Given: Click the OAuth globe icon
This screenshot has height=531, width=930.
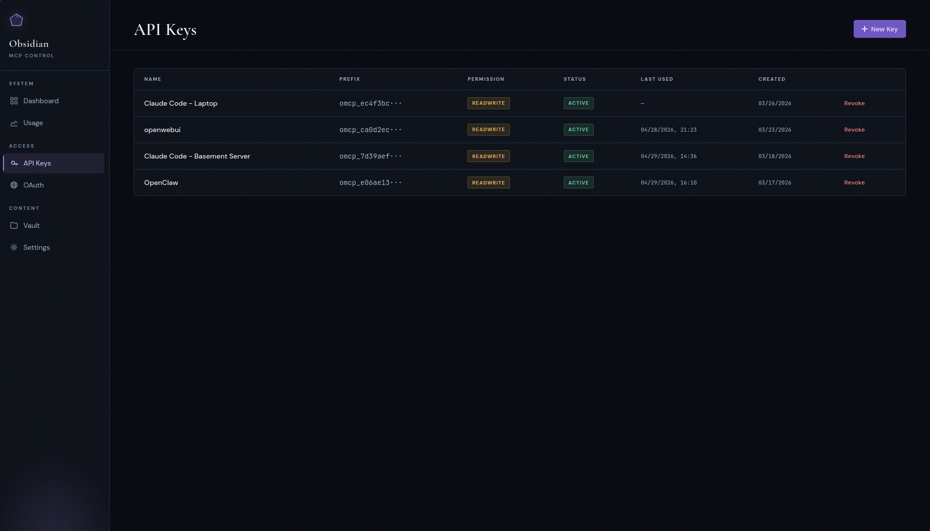Looking at the screenshot, I should (14, 185).
